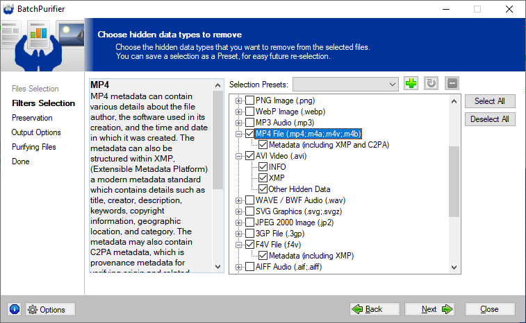Uncheck Metadata (including XMP) under F4V
This screenshot has width=526, height=323.
(x=263, y=255)
